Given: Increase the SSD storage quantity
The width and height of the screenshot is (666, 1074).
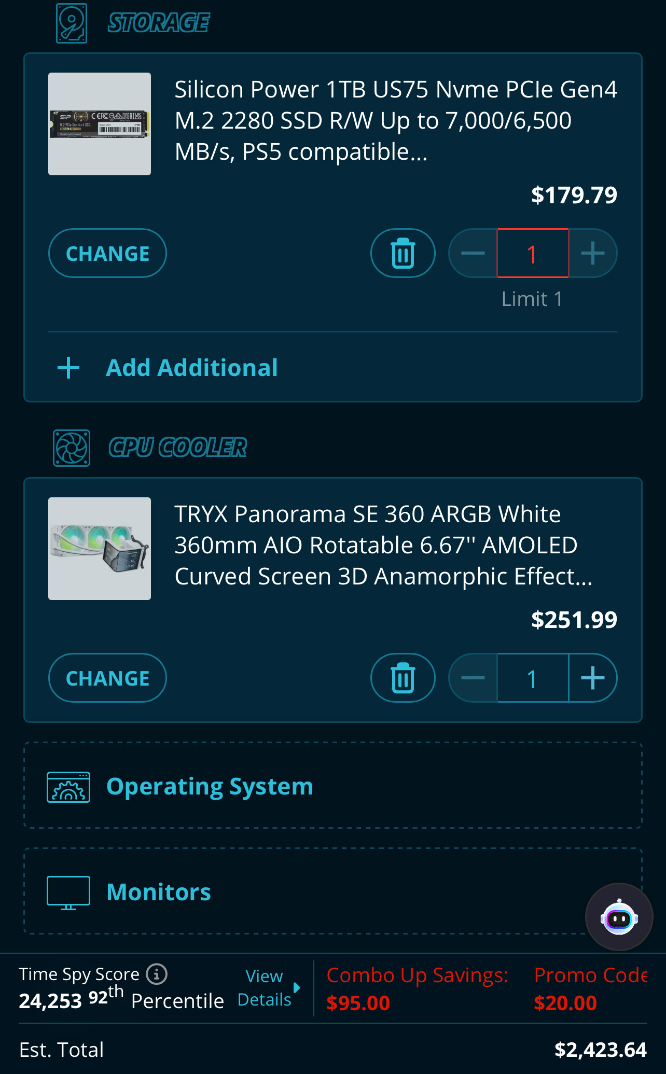Looking at the screenshot, I should pos(592,253).
